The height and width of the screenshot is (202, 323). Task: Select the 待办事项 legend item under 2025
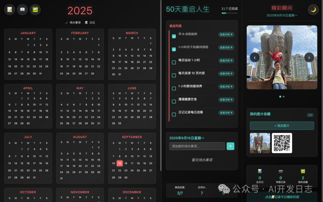pos(73,22)
